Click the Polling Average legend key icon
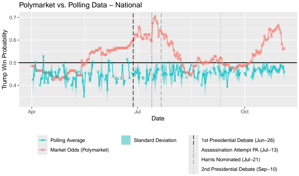Screen dimensions: 299x176 click(42, 140)
